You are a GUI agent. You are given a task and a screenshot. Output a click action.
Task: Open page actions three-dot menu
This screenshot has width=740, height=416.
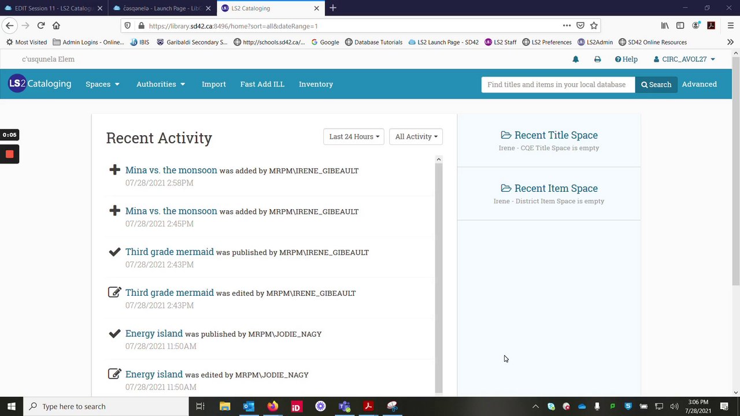(567, 25)
